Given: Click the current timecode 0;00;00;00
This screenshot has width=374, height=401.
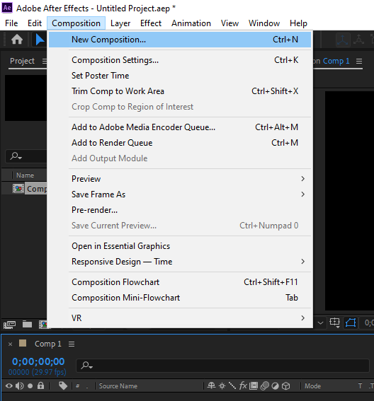Looking at the screenshot, I should [x=38, y=361].
